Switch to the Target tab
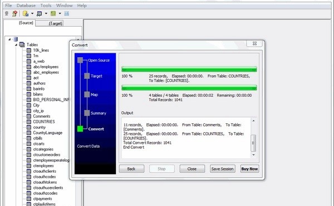The image size is (334, 206). [x=55, y=23]
